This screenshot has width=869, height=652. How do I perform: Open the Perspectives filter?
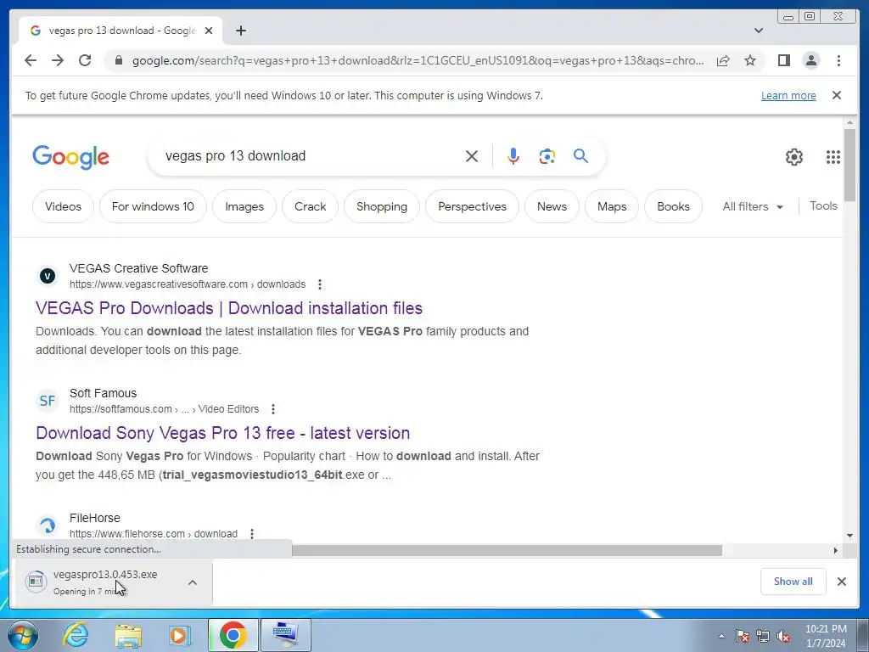(x=472, y=206)
